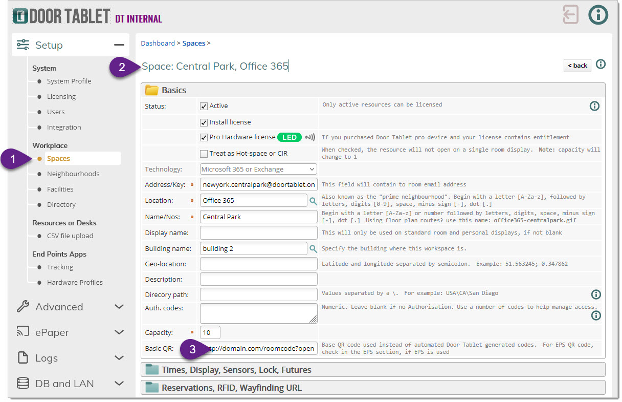Click the logout icon in header
This screenshot has height=402, width=622.
click(x=570, y=14)
